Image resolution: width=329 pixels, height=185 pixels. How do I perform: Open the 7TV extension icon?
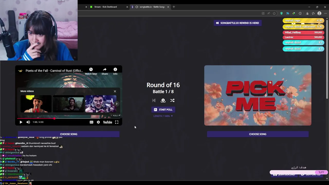pyautogui.click(x=288, y=13)
